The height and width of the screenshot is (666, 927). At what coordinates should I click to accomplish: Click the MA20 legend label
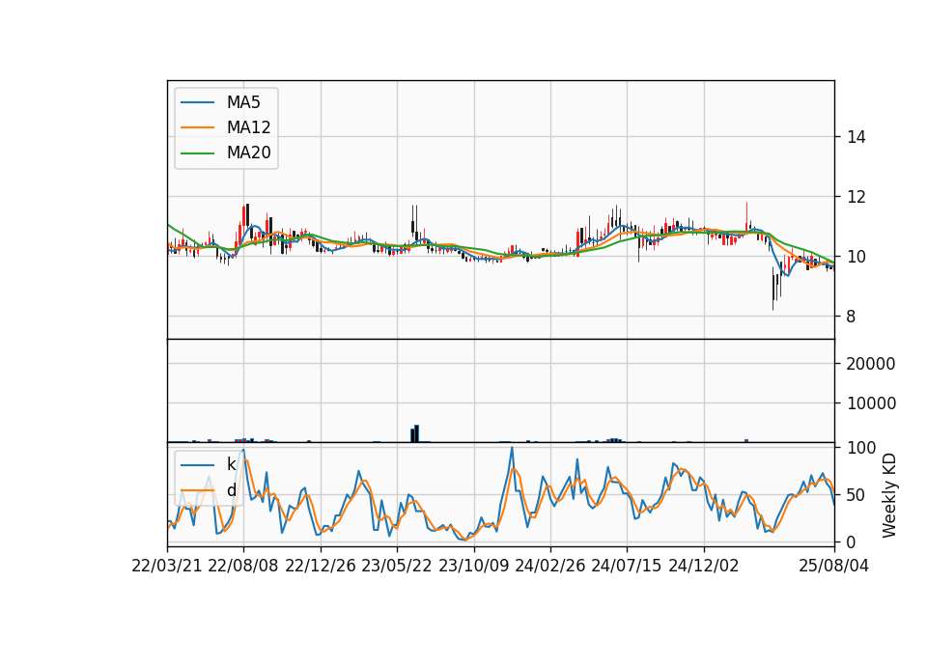(x=248, y=153)
